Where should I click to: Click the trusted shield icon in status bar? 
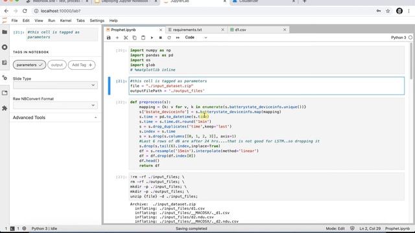(352, 228)
